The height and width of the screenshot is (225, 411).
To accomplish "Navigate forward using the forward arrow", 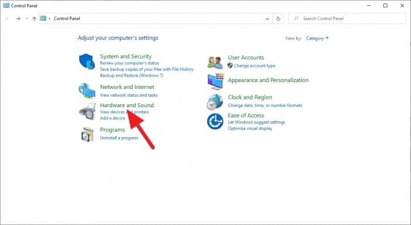I will (18, 19).
